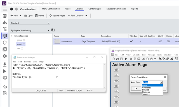Switch to Content Types tab

coord(95,9)
